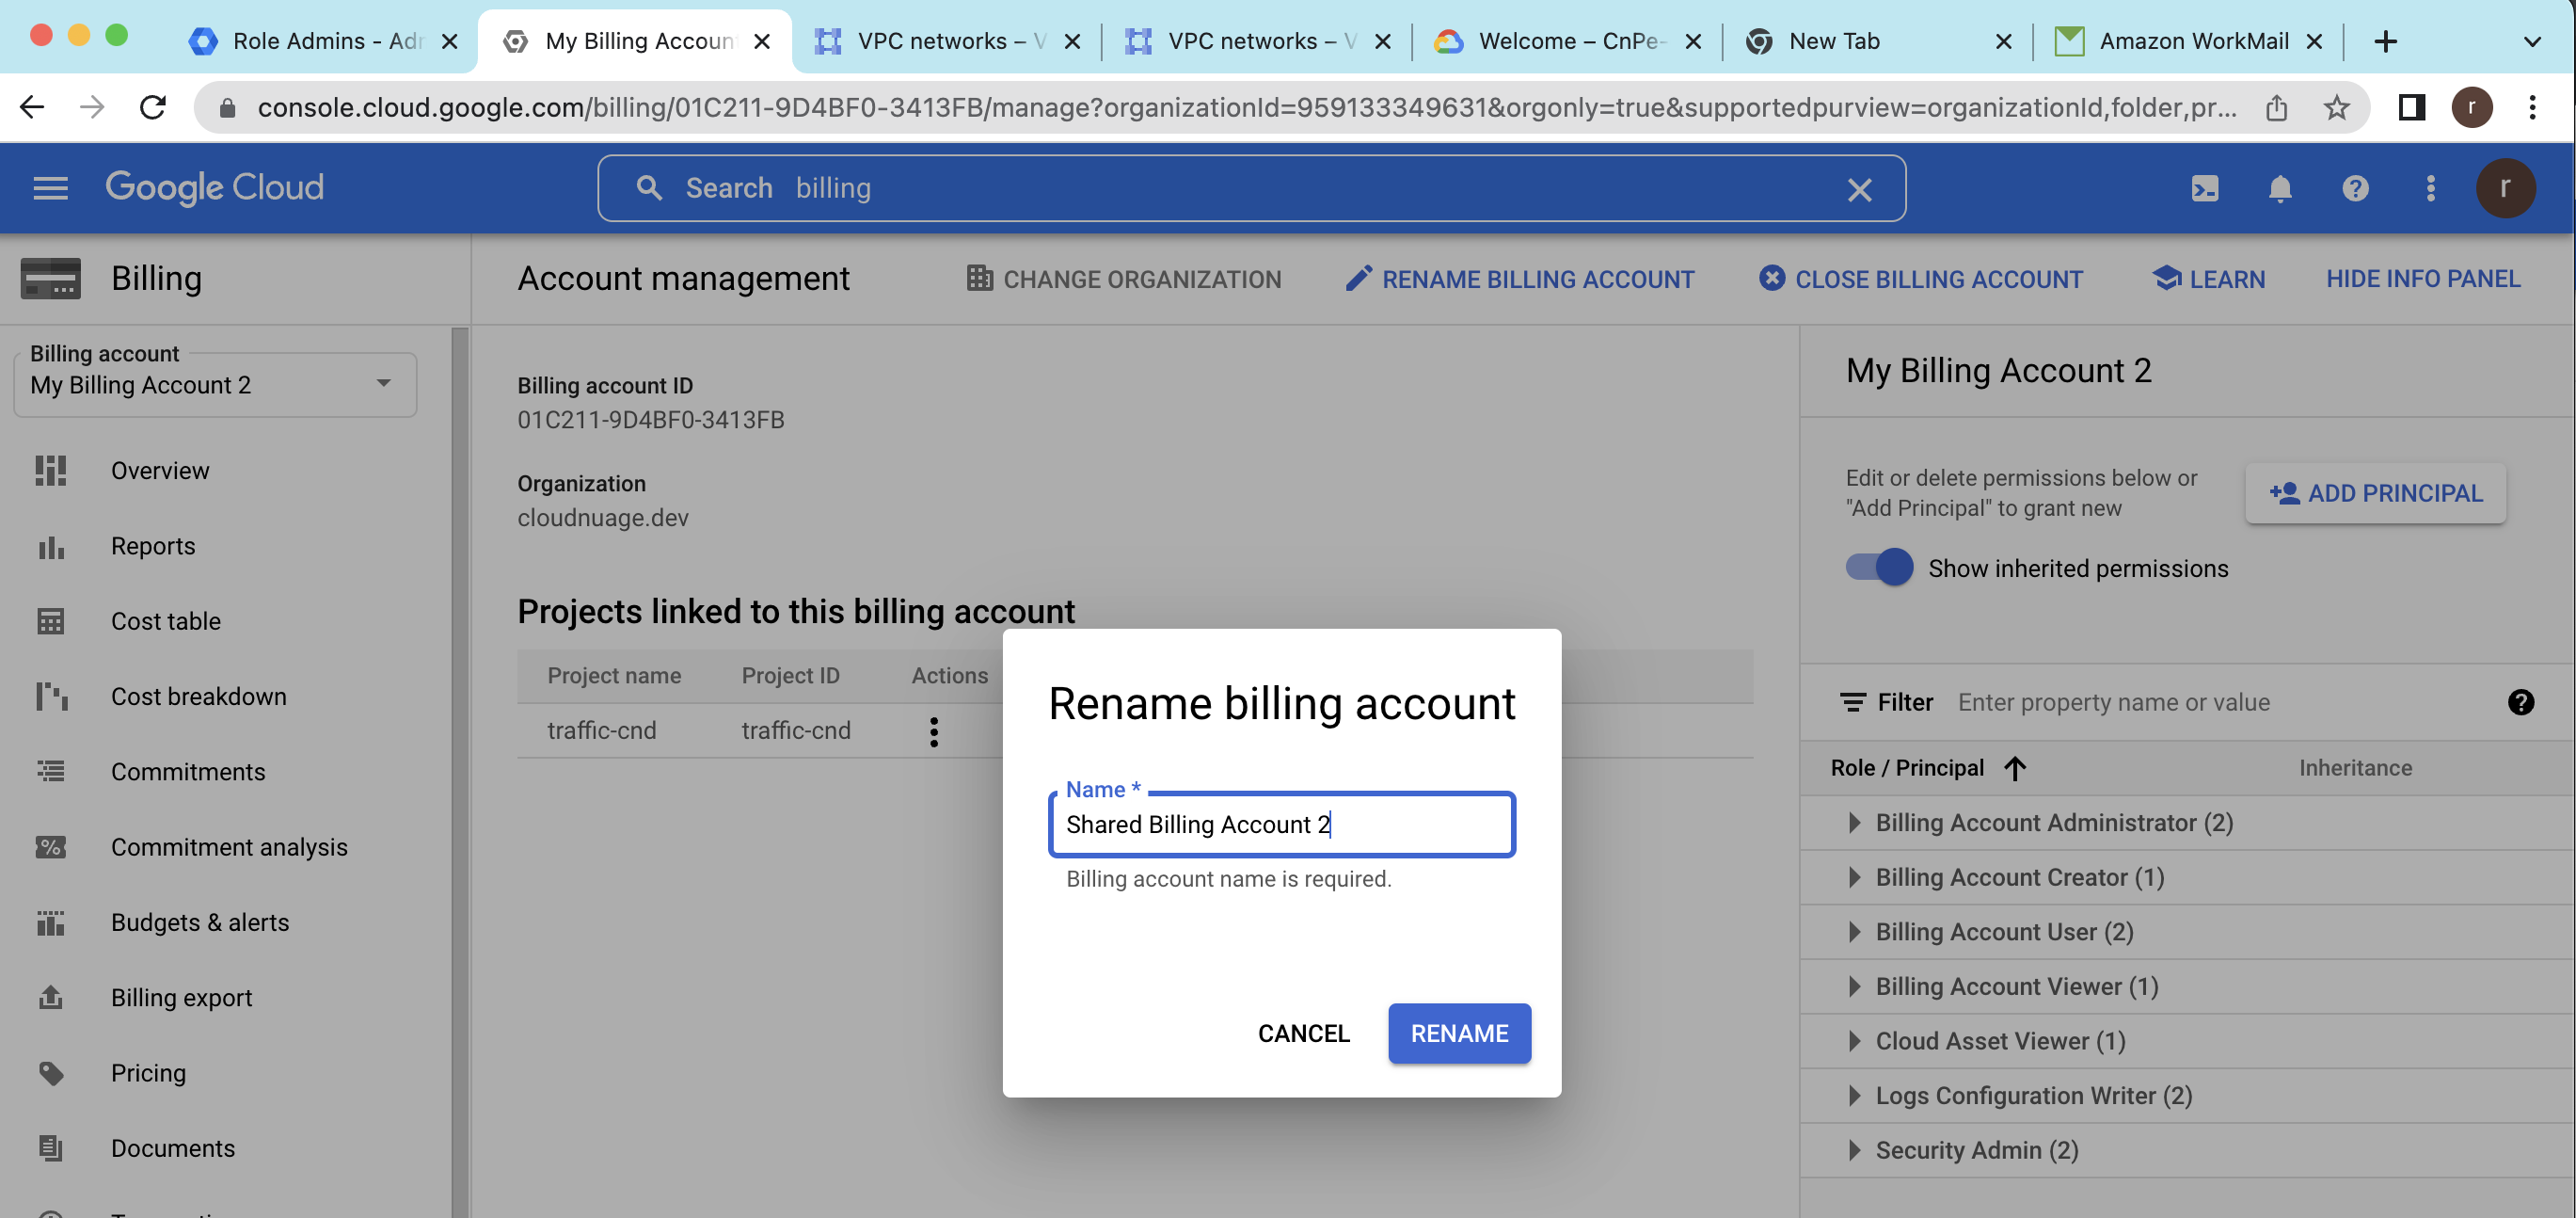Click the Google Cloud logo

(x=214, y=188)
